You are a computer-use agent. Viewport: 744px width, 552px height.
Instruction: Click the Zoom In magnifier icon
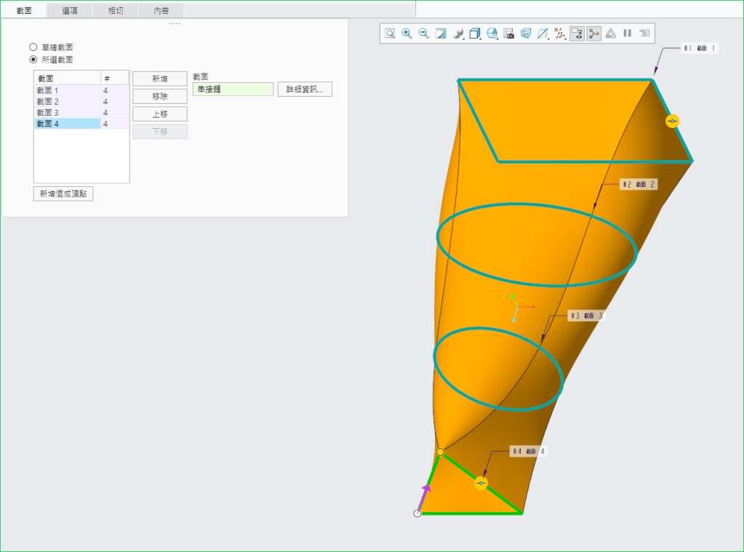(407, 33)
